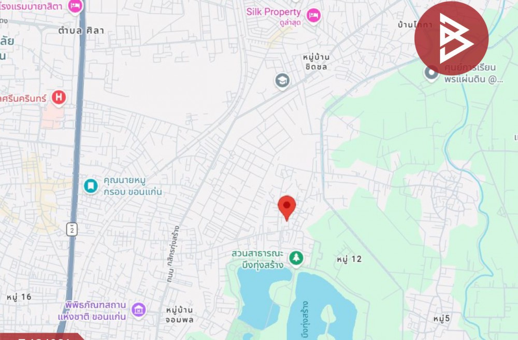Image resolution: width=518 pixels, height=340 pixels.
Task: Click the red brand logo circle
Action: (451, 38)
